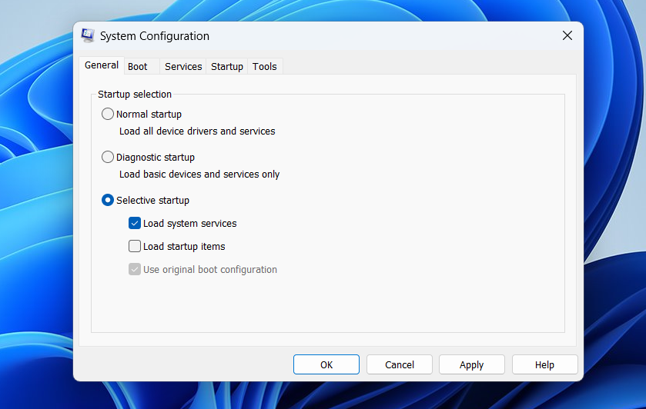The width and height of the screenshot is (646, 409).
Task: Uncheck Load system services checkbox
Action: (134, 223)
